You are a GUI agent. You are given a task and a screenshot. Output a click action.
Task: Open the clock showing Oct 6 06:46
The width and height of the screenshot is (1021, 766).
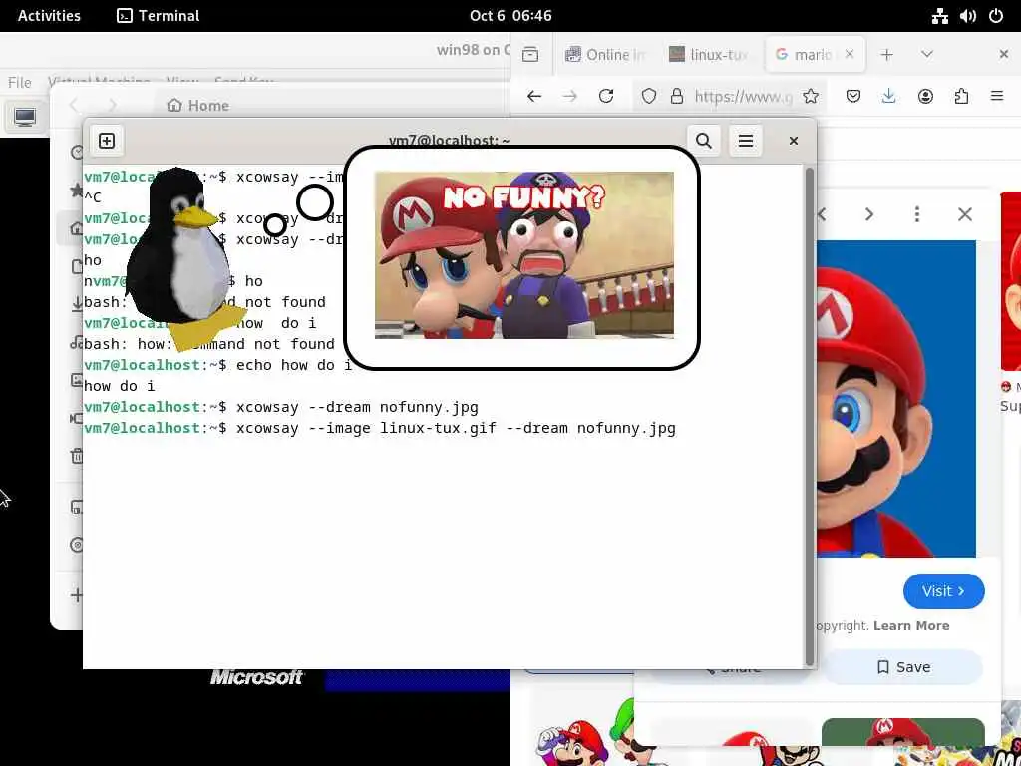click(510, 16)
